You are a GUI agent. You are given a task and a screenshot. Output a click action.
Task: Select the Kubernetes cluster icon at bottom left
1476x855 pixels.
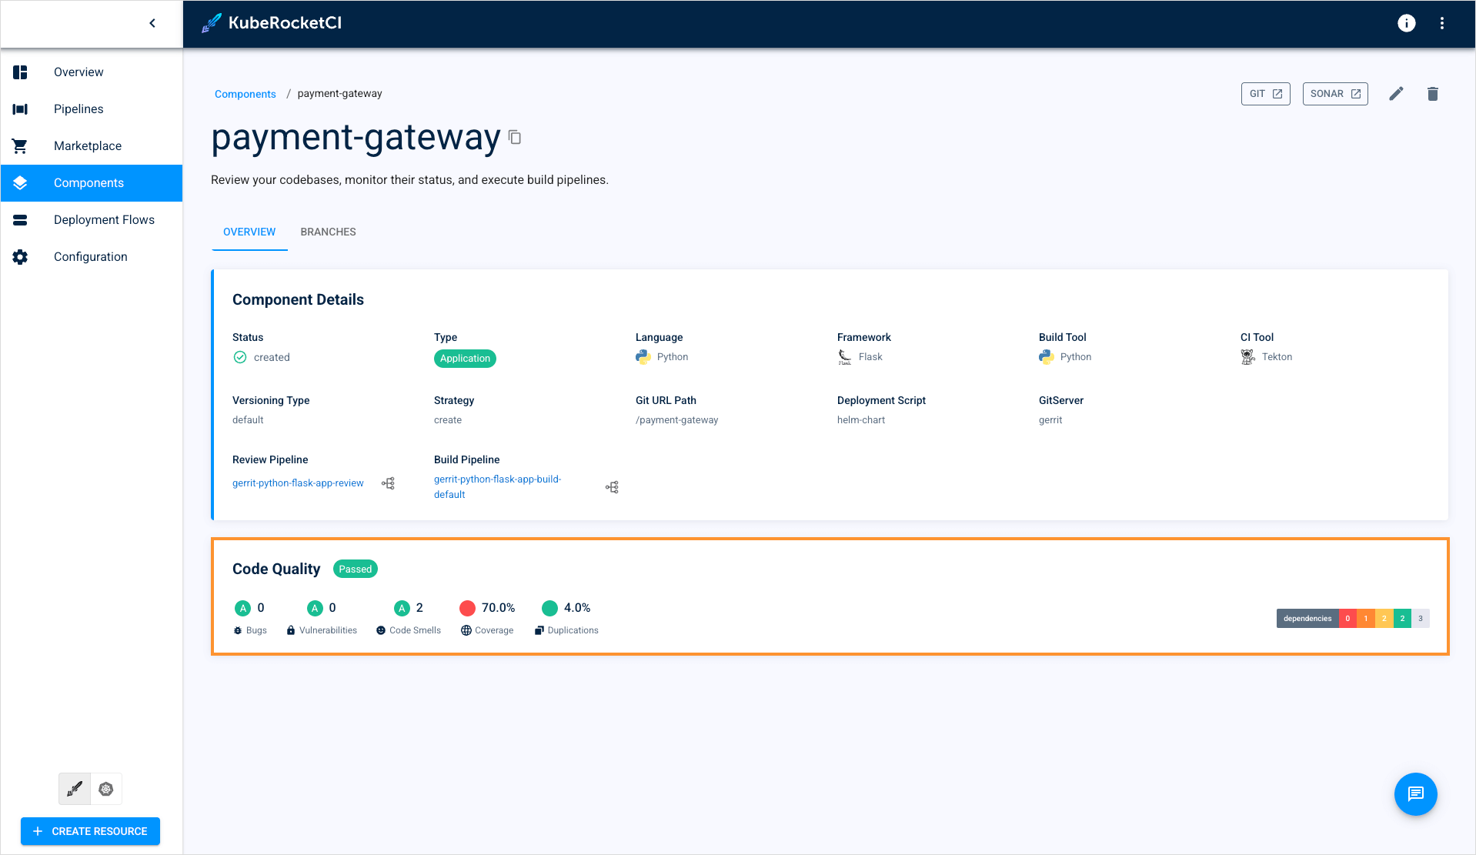click(106, 789)
